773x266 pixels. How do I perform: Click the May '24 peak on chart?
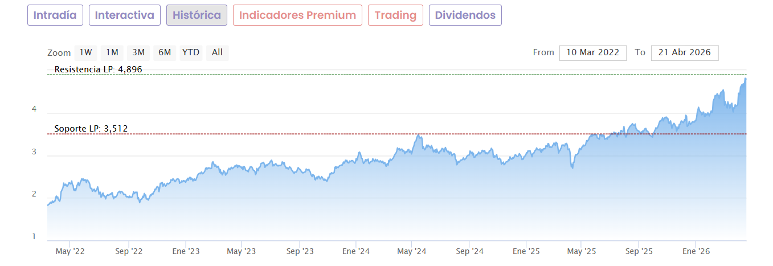(419, 136)
